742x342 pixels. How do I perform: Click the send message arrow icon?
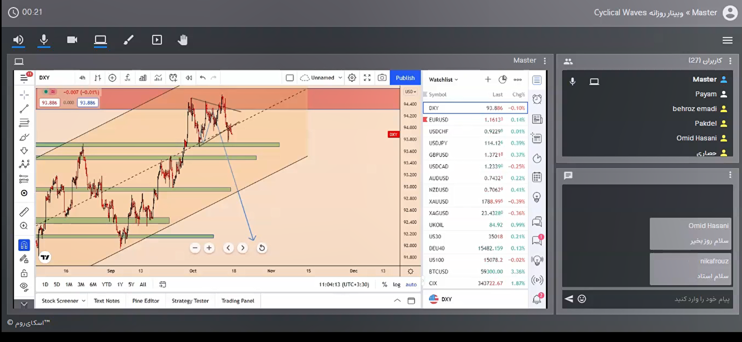(x=569, y=299)
